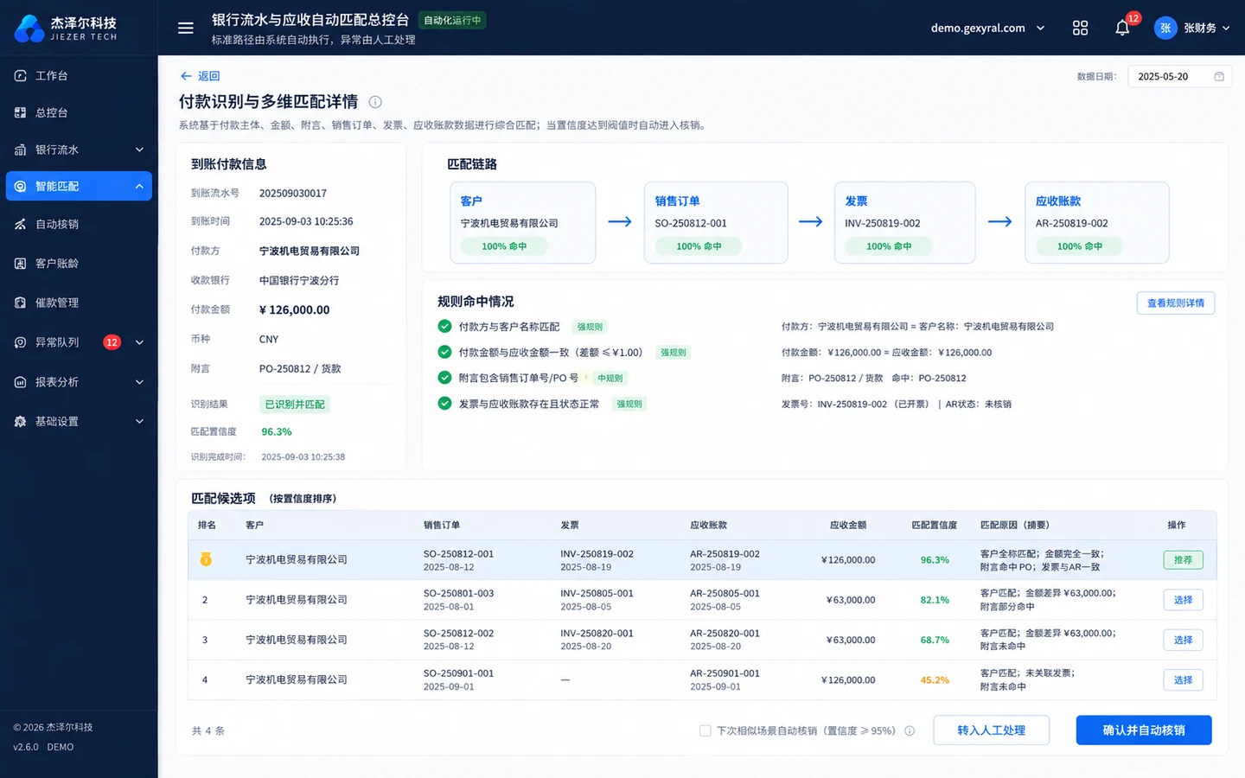Click the 总控台 sidebar icon
The width and height of the screenshot is (1245, 778).
pyautogui.click(x=20, y=112)
